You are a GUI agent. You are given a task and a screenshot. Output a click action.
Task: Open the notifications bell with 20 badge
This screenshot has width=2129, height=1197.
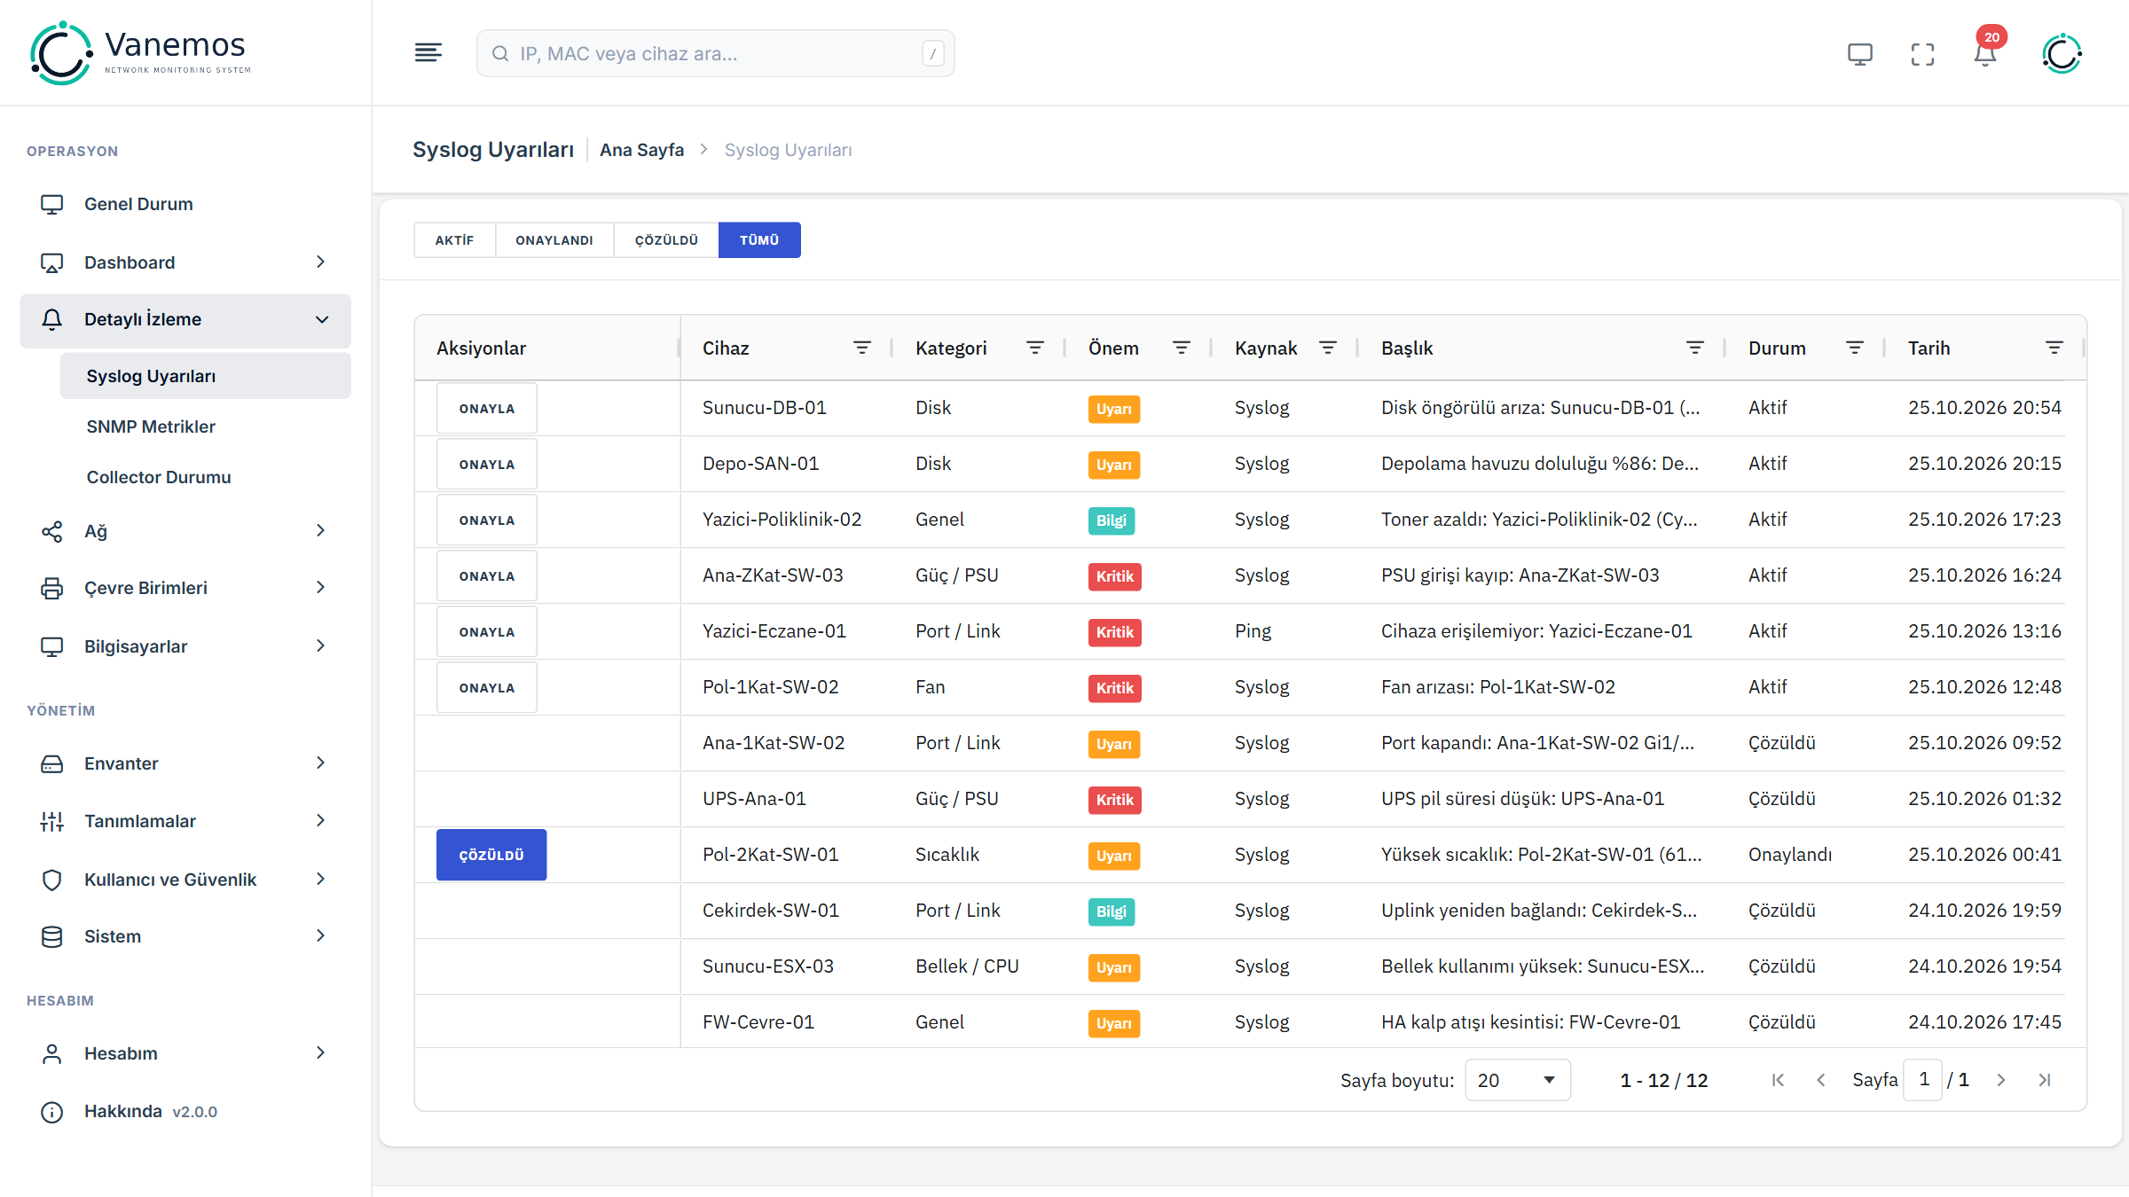(1985, 54)
